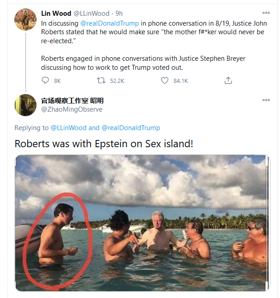Open the ZhaoMingObserve profile avatar

pos(25,105)
